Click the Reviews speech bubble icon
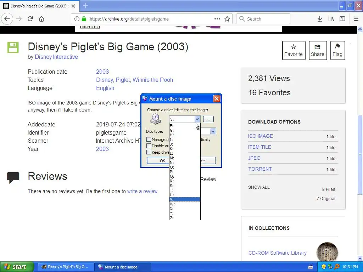 tap(13, 178)
